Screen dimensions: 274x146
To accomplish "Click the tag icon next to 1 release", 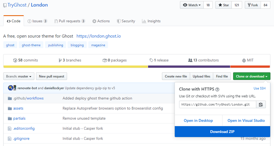I will point(151,60).
